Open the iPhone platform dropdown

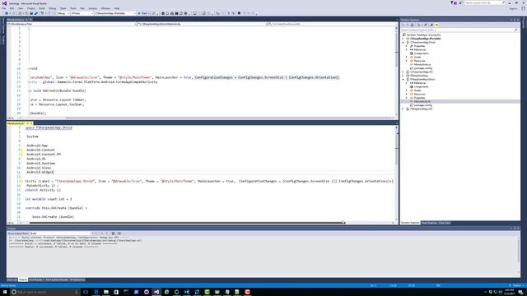82,13
